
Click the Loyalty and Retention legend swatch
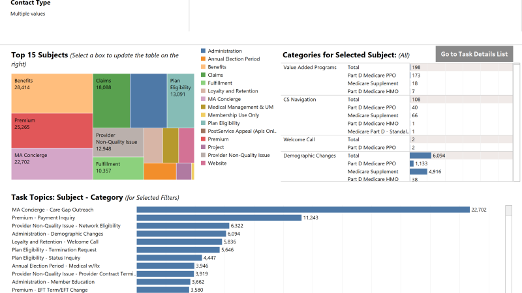pos(203,91)
